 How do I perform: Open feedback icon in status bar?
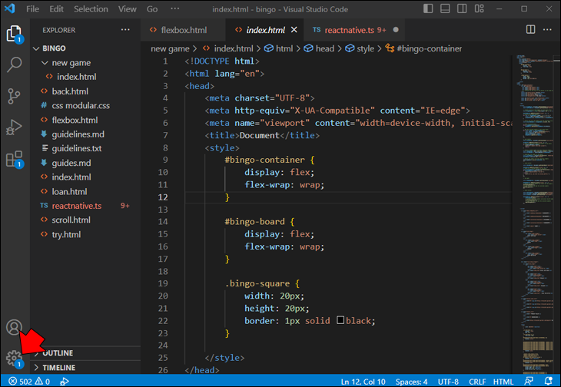click(529, 382)
